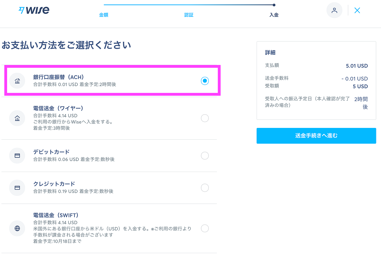Screen dimensions: 381x258
Task: Click the クレジットカード title text
Action: tap(54, 184)
